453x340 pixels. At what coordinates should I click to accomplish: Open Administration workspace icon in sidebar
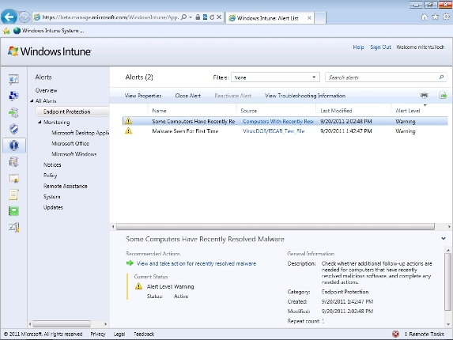point(13,228)
